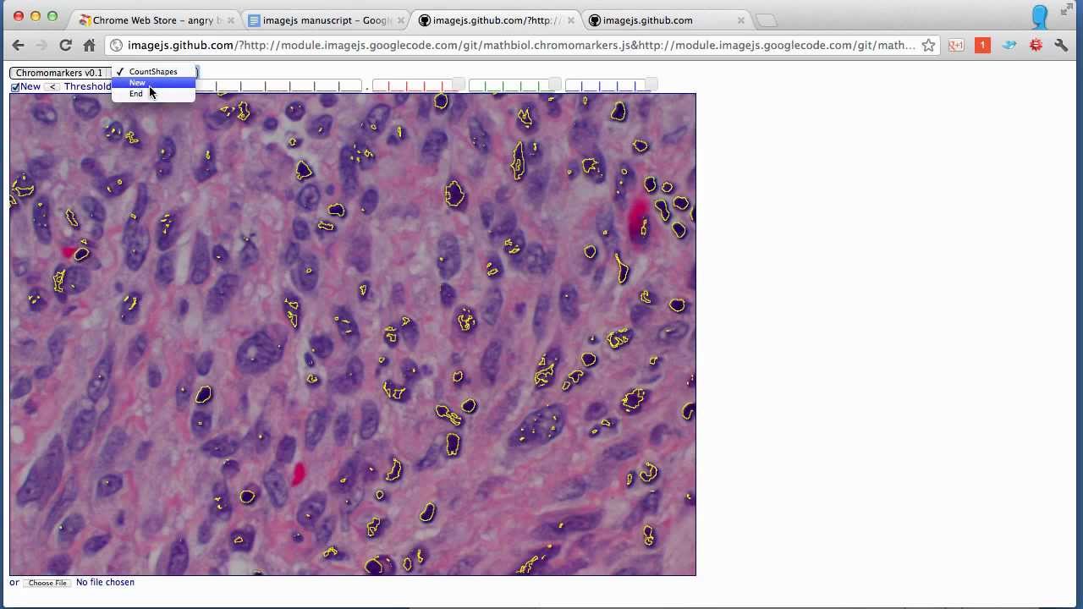Choose End from the dropdown list
1083x609 pixels.
coord(153,94)
